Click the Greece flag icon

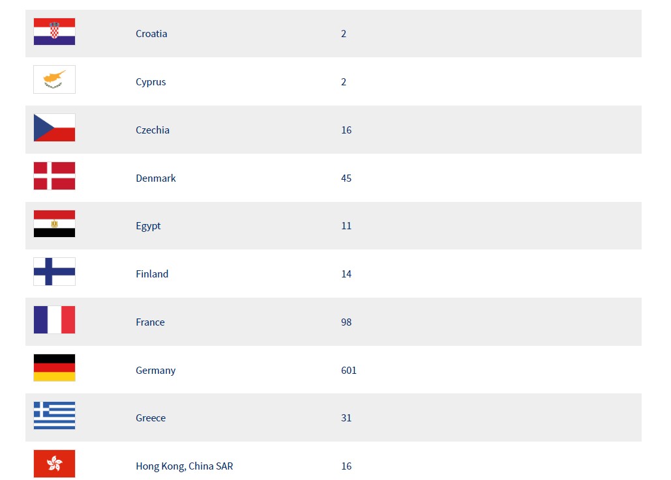(x=54, y=416)
